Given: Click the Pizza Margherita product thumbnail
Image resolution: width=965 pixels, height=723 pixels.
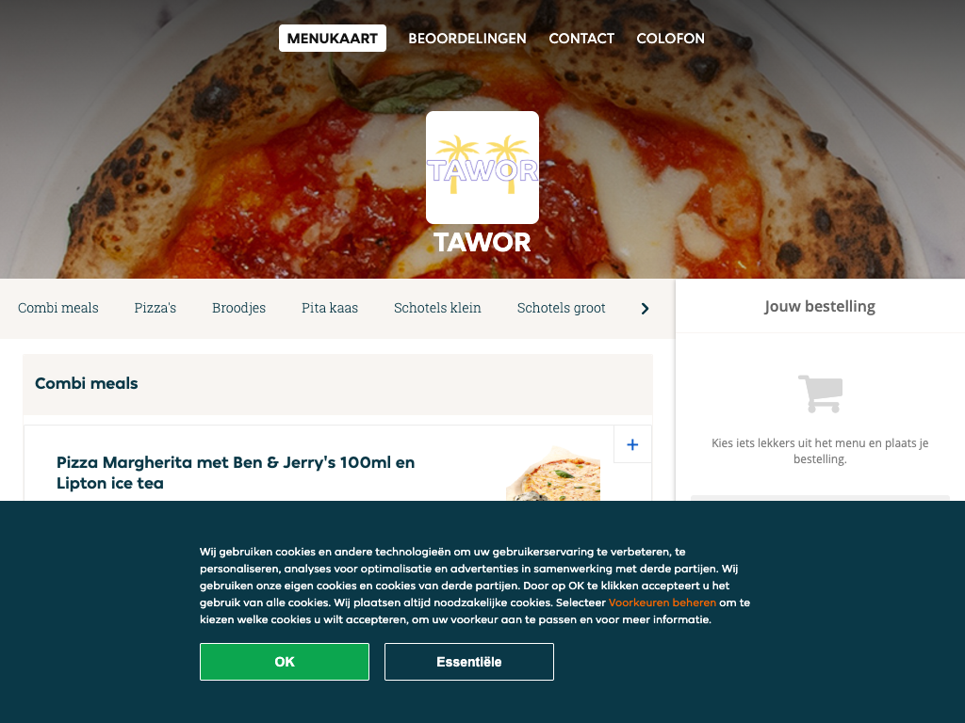Looking at the screenshot, I should 553,474.
